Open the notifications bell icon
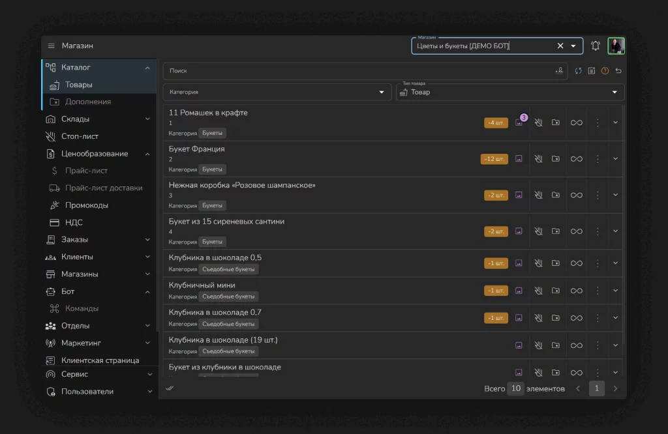The height and width of the screenshot is (434, 668). 595,46
